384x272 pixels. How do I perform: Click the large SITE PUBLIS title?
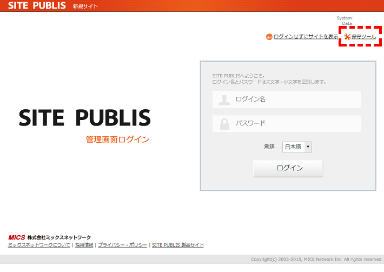(85, 118)
